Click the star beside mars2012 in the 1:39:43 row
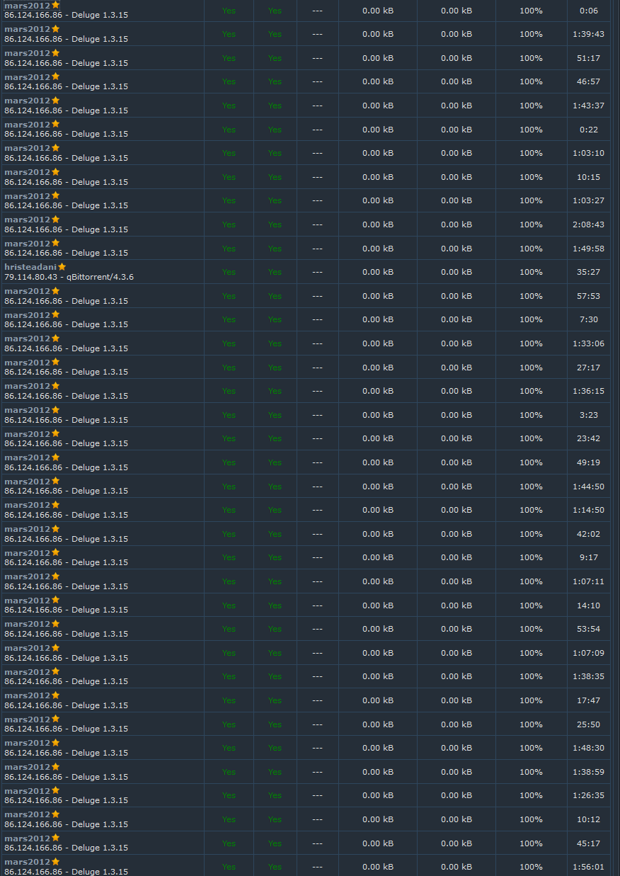Image resolution: width=620 pixels, height=876 pixels. coord(55,29)
